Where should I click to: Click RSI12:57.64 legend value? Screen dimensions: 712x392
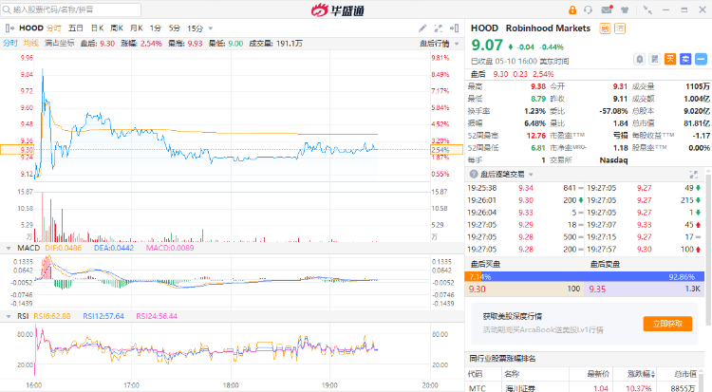click(x=103, y=316)
